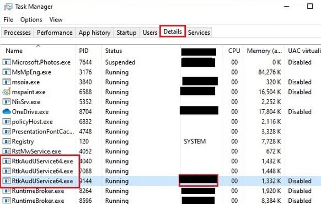The width and height of the screenshot is (321, 204).
Task: Click the 1,332 K memory value
Action: [x=271, y=181]
